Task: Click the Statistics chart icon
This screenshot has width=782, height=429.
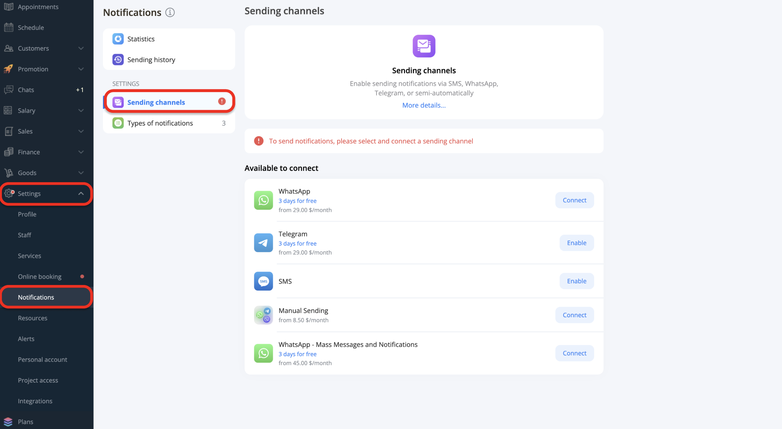Action: pyautogui.click(x=118, y=39)
